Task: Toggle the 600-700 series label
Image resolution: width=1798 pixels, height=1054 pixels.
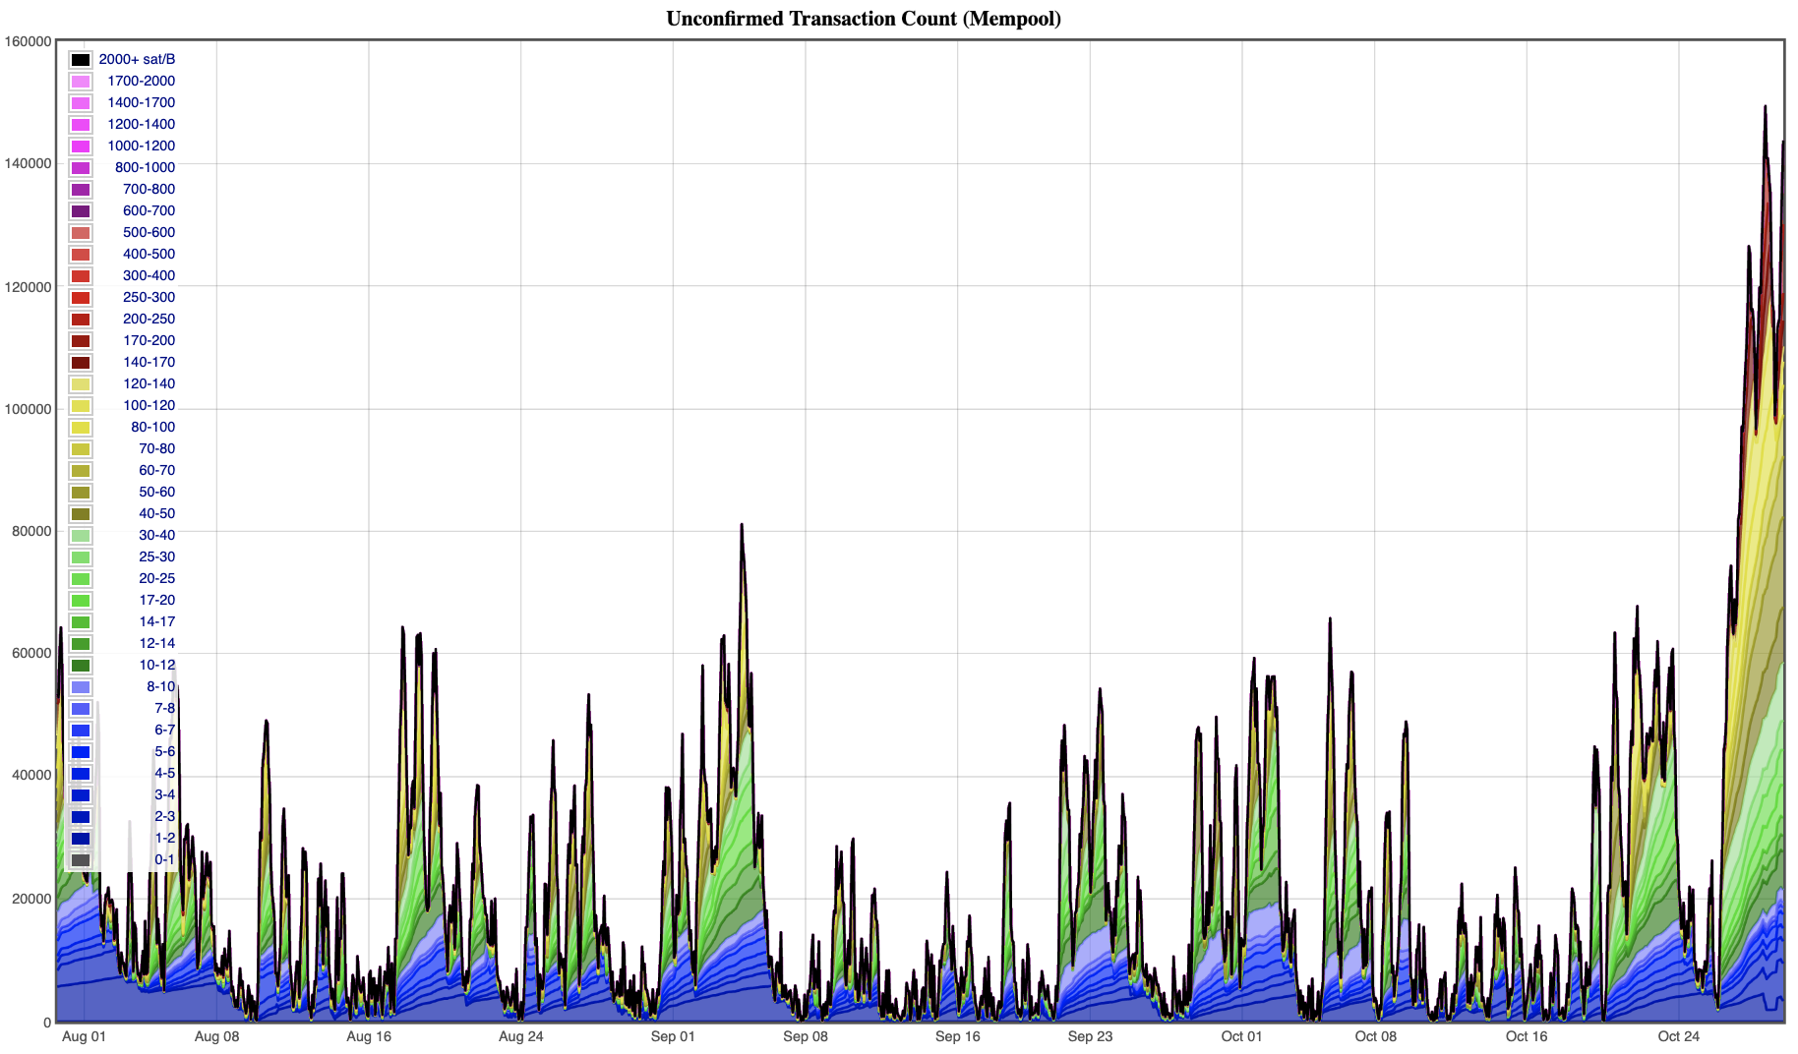Action: tap(150, 211)
